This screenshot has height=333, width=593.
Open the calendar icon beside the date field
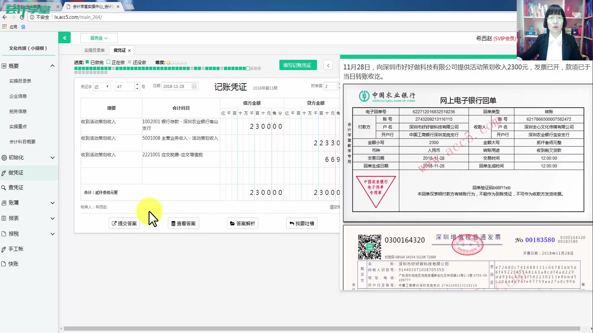[x=194, y=86]
